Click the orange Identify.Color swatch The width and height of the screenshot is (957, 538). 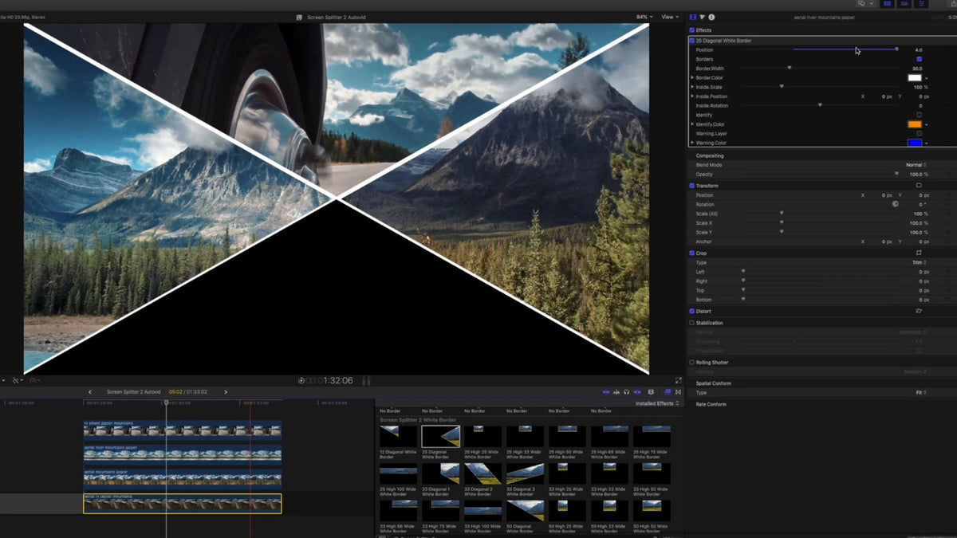click(915, 124)
